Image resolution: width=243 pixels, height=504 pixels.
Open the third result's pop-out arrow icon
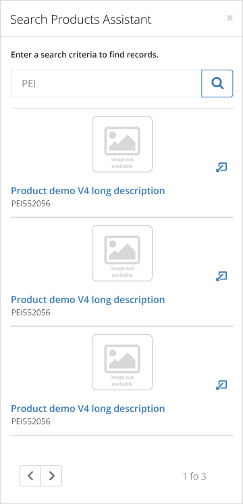(x=221, y=385)
